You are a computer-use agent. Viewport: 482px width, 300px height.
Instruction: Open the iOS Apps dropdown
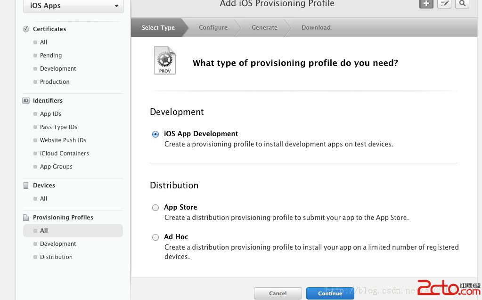click(x=74, y=6)
